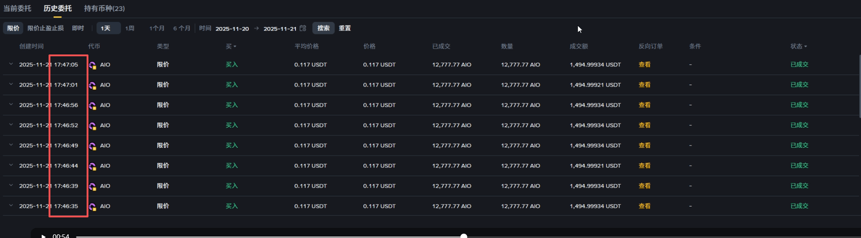
Task: Open the calendar date picker icon
Action: tap(303, 28)
